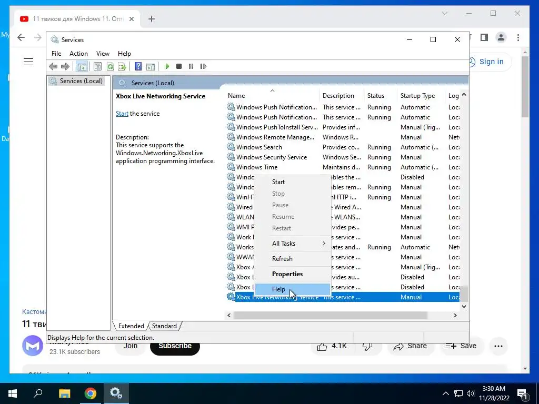Click the gear icon of the WLAN service row
539x404 pixels.
(231, 217)
